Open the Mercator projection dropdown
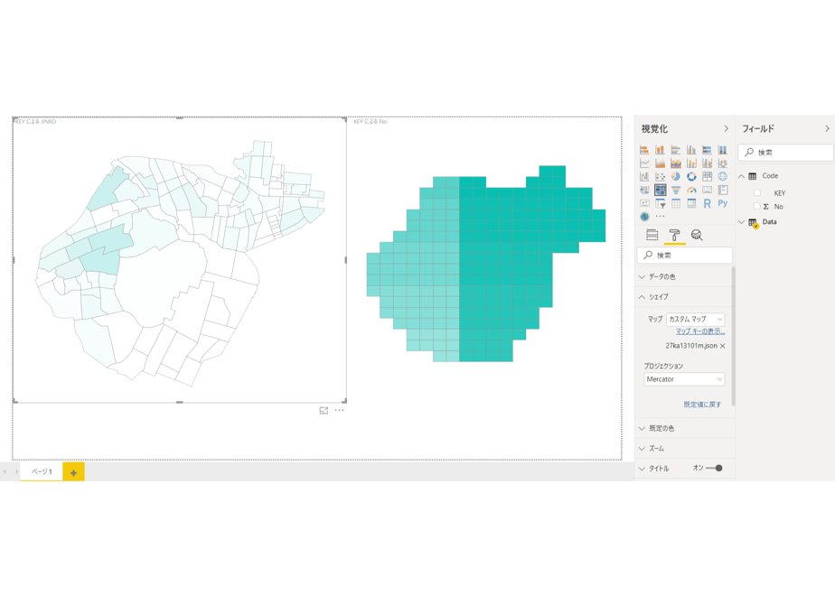 [x=684, y=379]
